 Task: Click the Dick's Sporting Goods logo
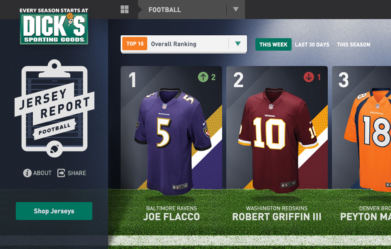(54, 27)
